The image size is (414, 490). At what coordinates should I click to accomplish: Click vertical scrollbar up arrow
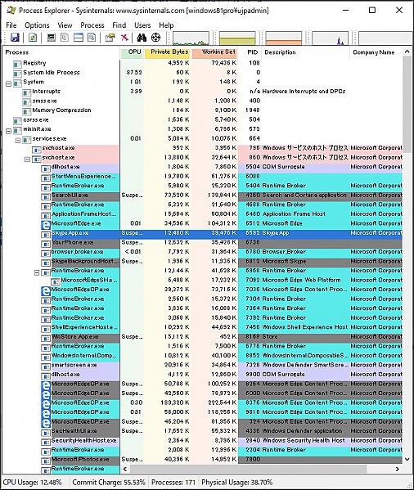coord(407,52)
